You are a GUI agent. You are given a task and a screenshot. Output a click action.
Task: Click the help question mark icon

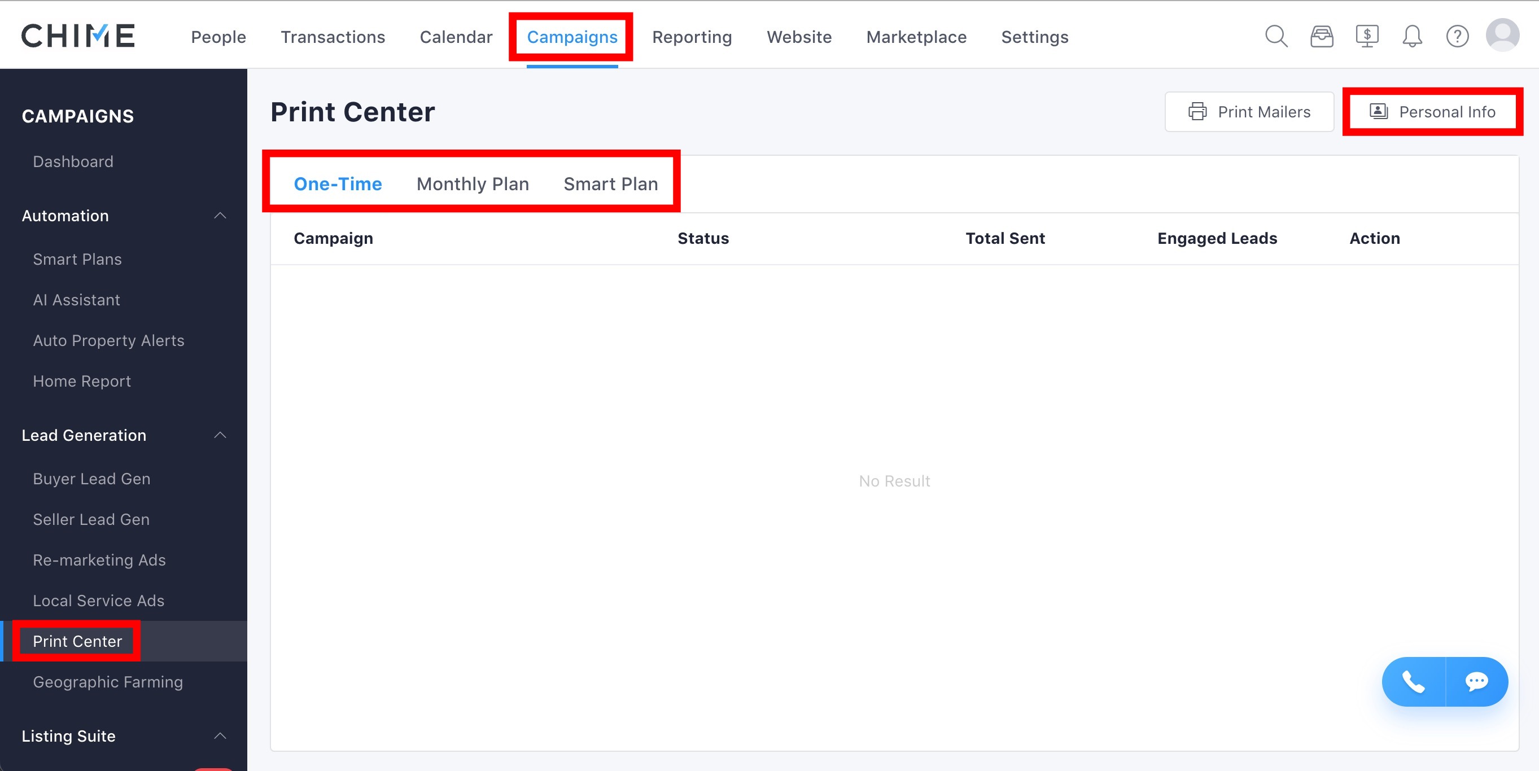tap(1457, 37)
